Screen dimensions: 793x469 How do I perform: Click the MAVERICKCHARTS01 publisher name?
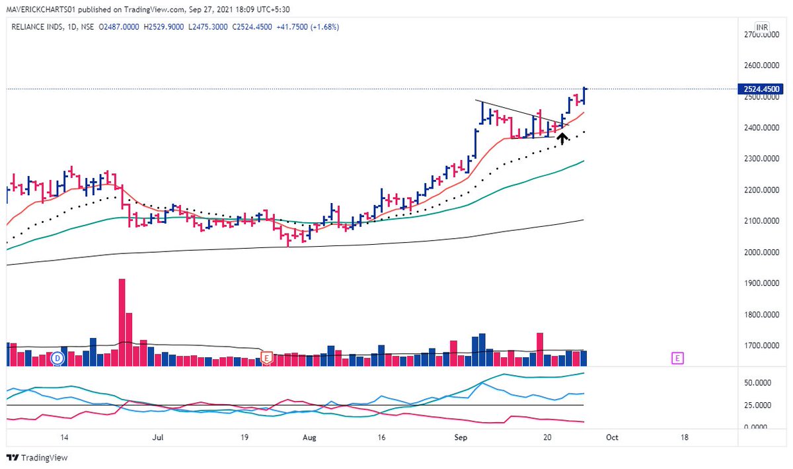coord(40,11)
